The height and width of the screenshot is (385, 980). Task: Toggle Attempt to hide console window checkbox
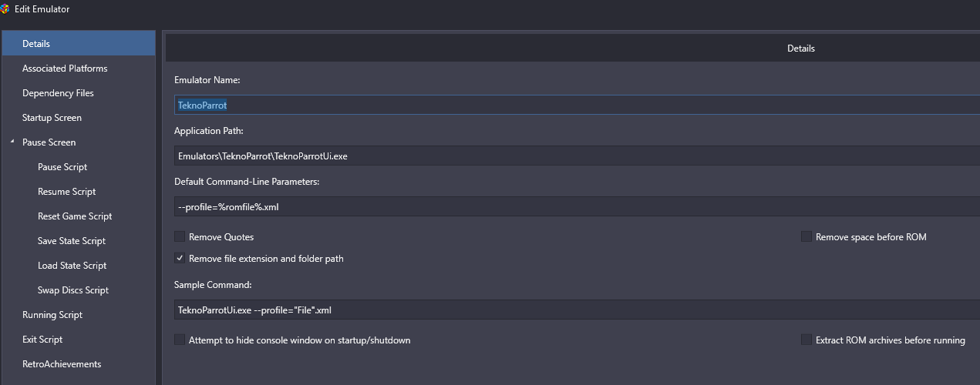coord(180,340)
